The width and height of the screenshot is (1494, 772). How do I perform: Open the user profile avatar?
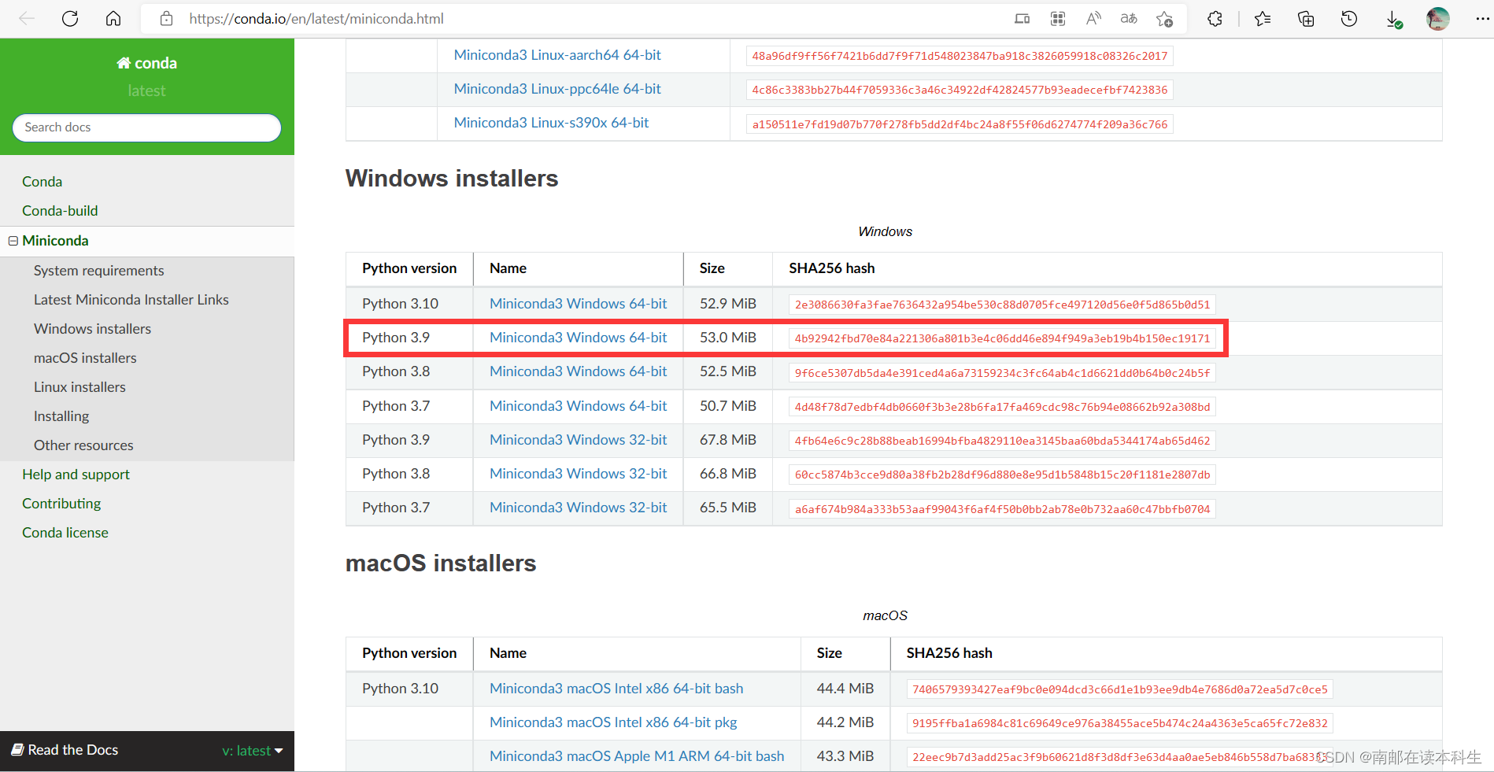[x=1437, y=19]
